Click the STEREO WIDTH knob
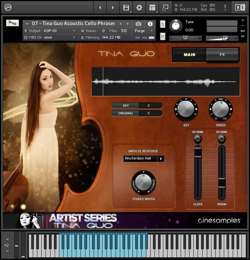This screenshot has height=260, width=250. 144,182
